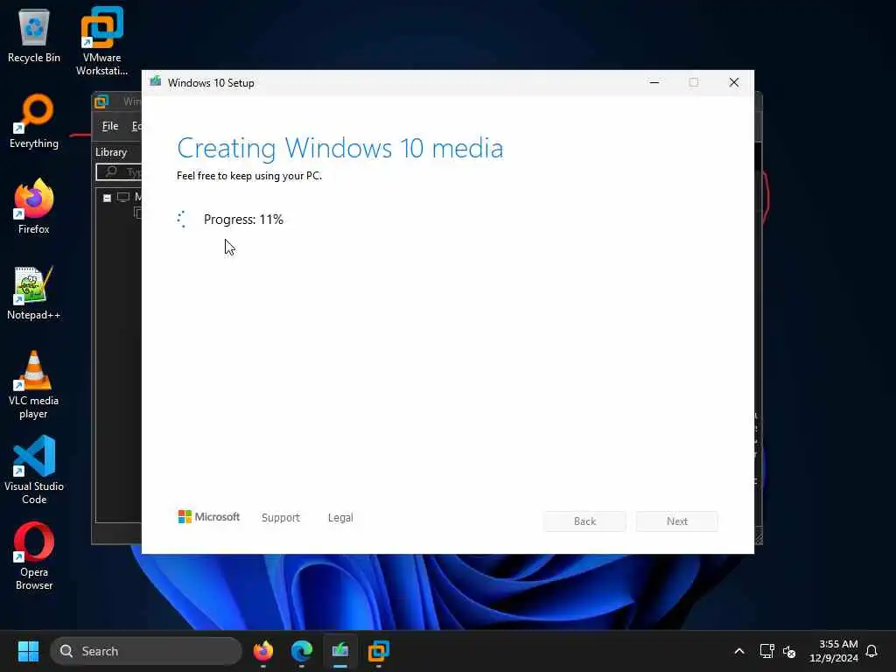Click the disabled Next button
Viewport: 896px width, 672px height.
point(677,521)
